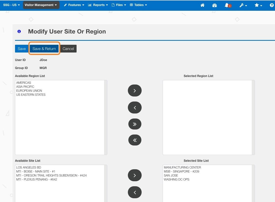Go to the home icon
Viewport: 275px width, 202px height.
click(x=202, y=5)
